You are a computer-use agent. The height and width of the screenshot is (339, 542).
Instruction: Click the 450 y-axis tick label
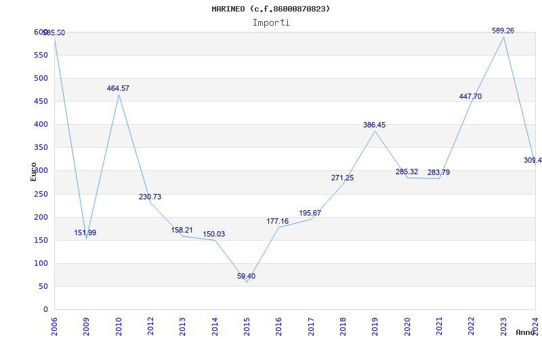pos(41,101)
